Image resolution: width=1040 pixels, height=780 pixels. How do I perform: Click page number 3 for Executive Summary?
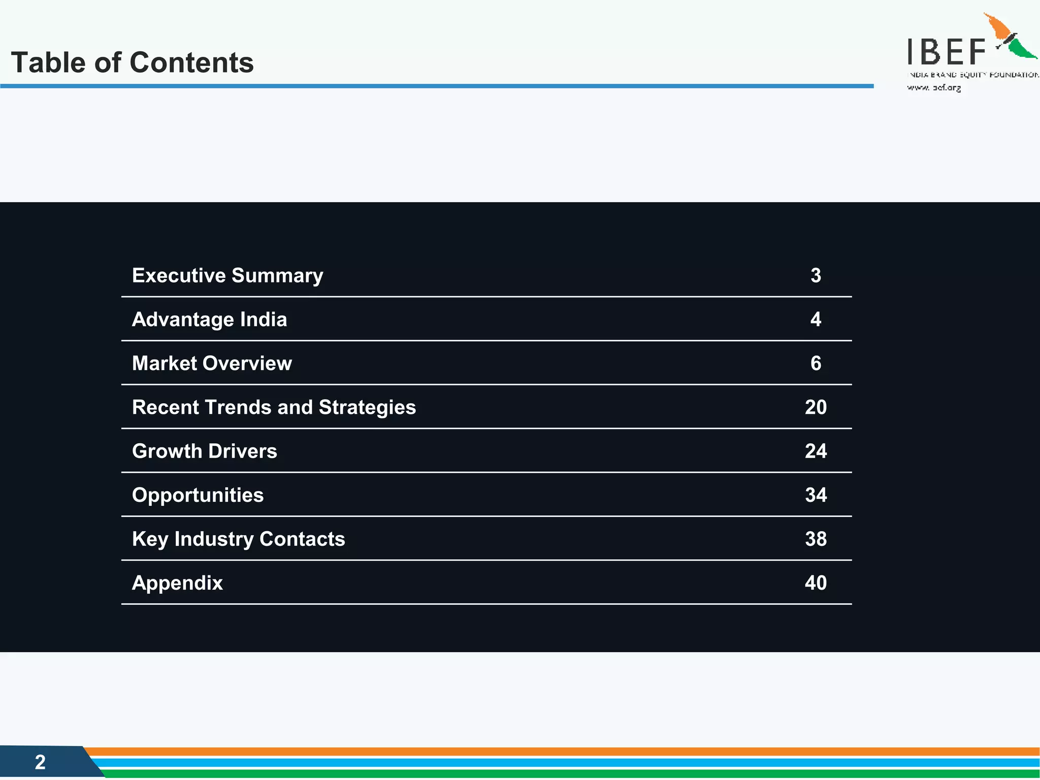(x=816, y=275)
